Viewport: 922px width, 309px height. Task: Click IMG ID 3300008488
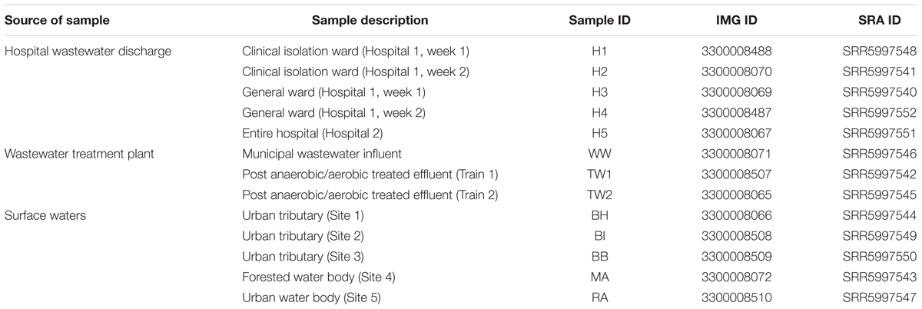click(735, 51)
